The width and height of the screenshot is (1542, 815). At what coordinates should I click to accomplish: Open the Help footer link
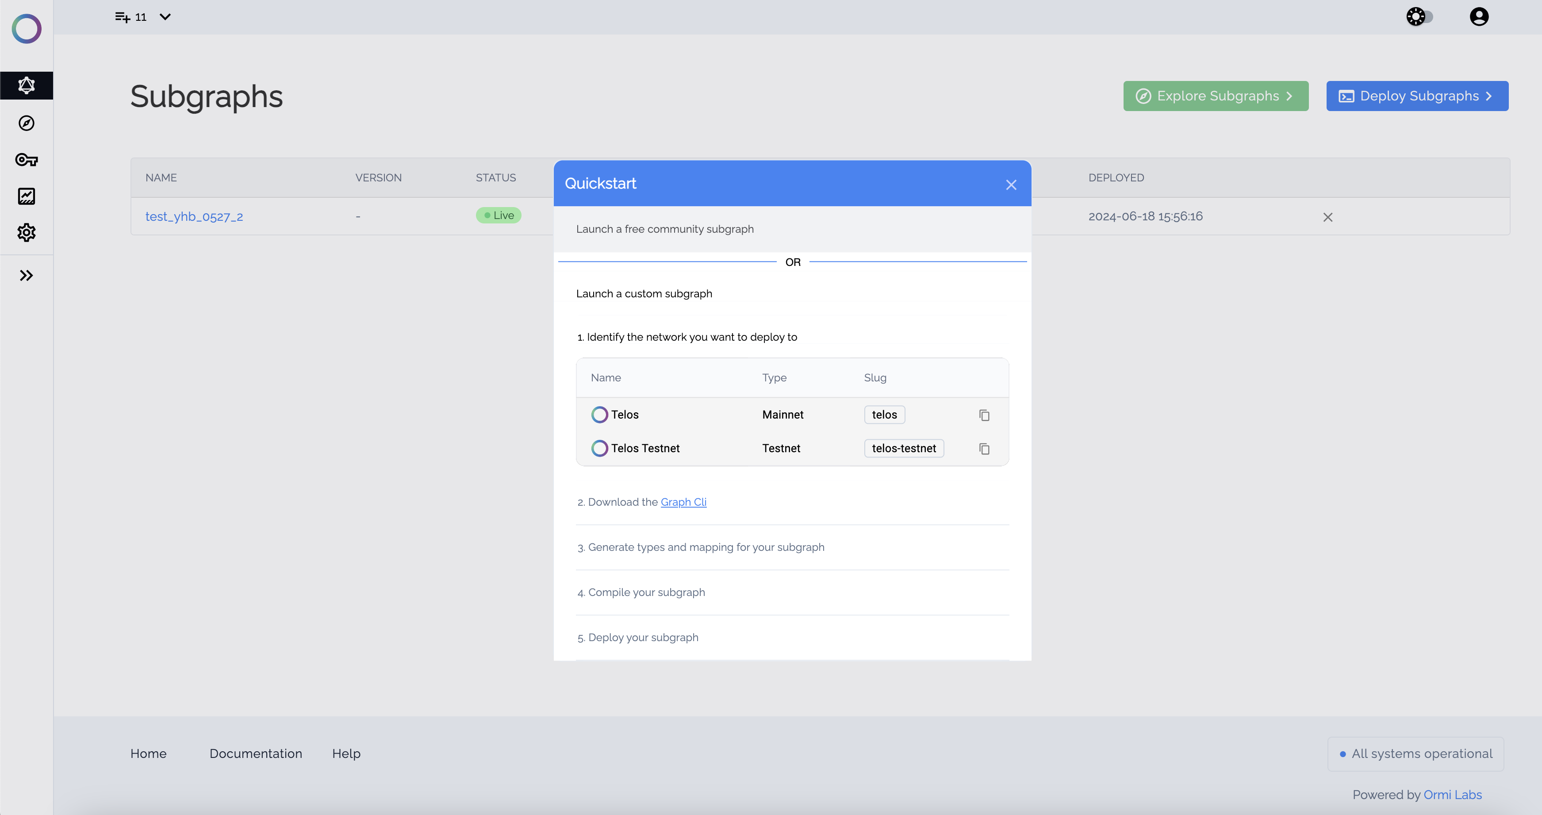click(346, 753)
